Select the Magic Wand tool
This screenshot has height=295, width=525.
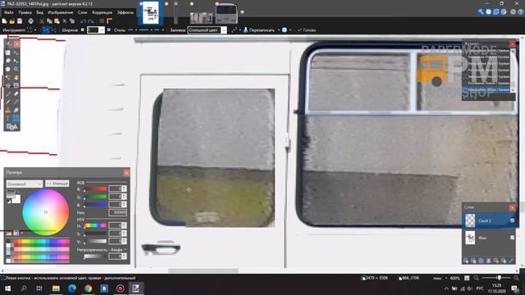pos(8,78)
